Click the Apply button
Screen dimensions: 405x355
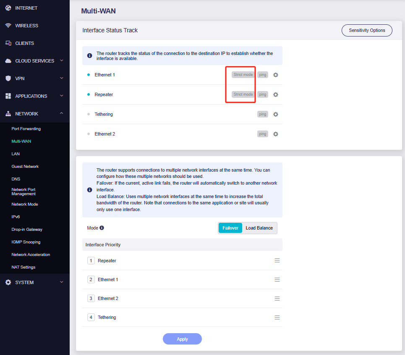point(182,339)
